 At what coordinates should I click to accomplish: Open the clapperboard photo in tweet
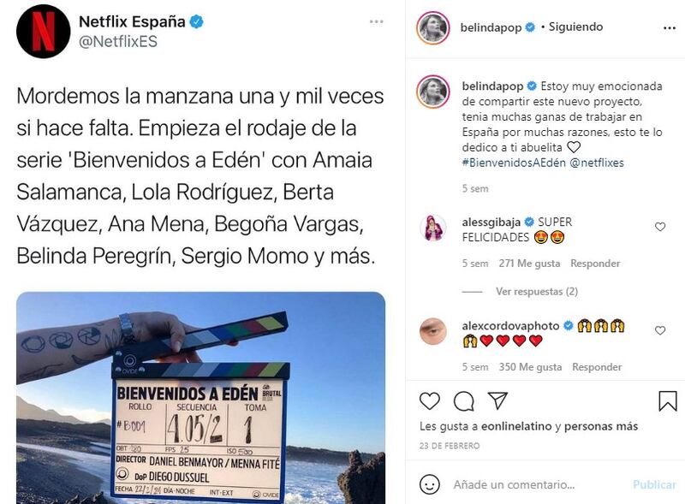[x=201, y=398]
